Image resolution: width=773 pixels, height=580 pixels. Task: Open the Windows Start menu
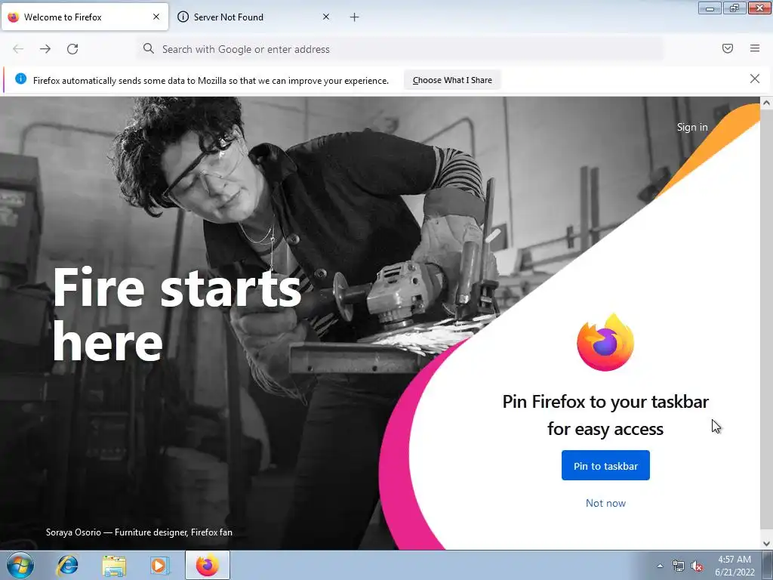point(20,565)
